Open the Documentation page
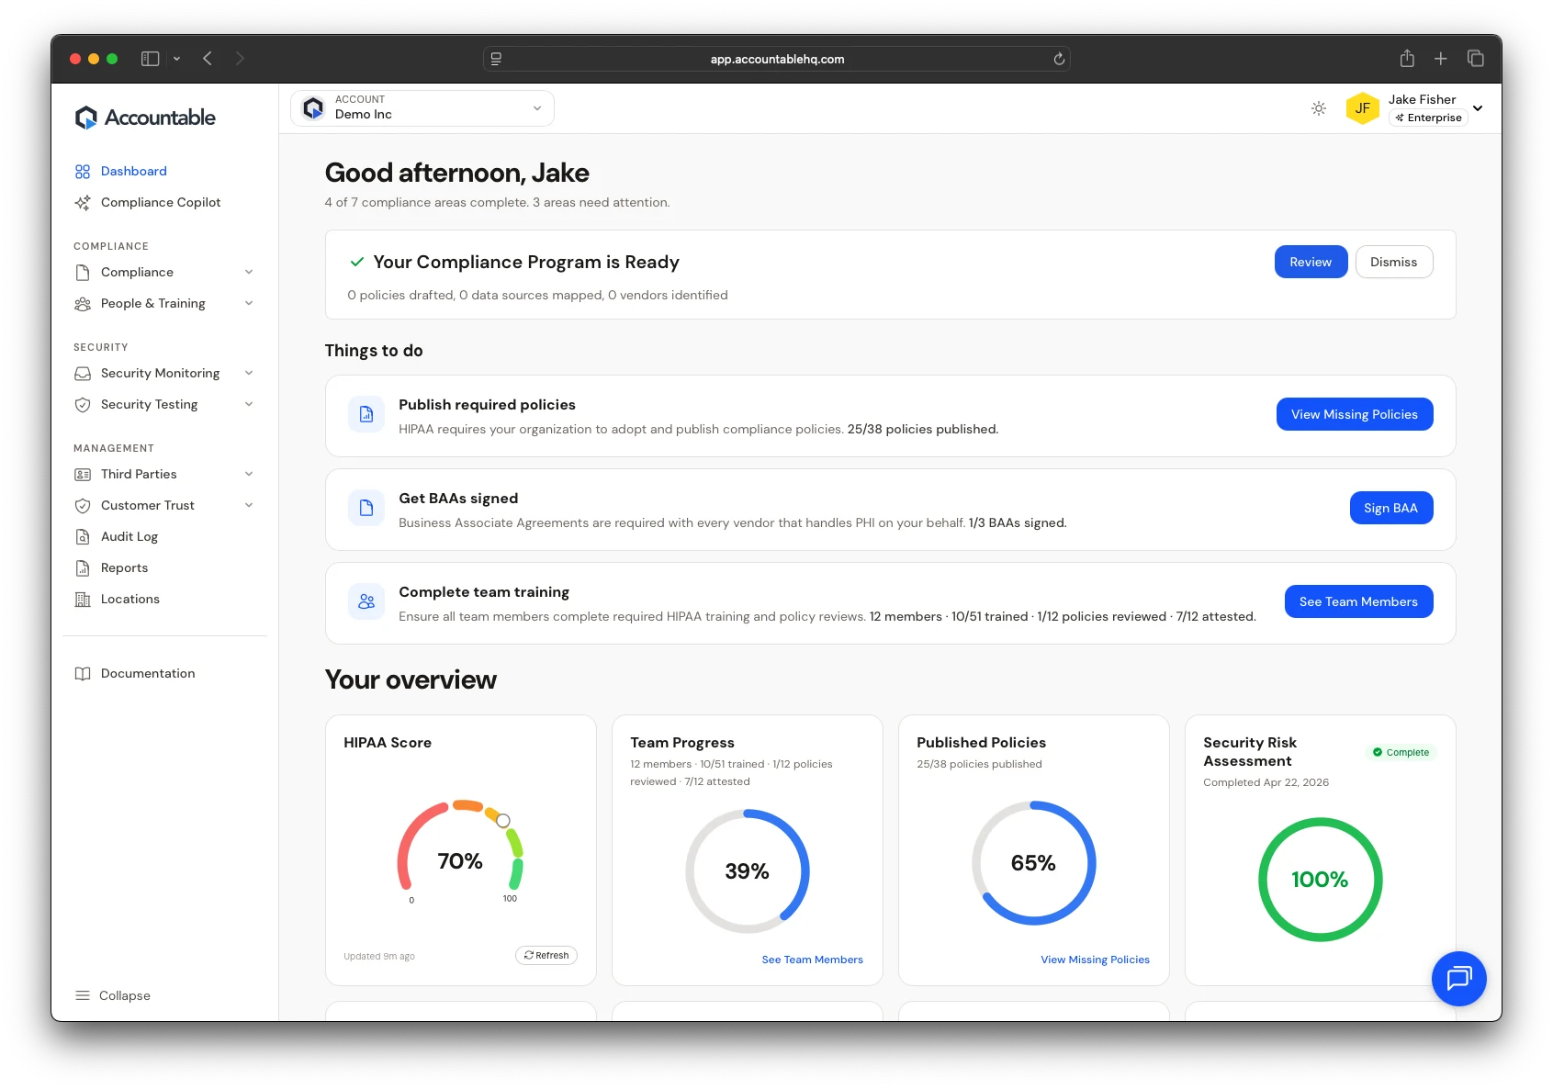 147,673
